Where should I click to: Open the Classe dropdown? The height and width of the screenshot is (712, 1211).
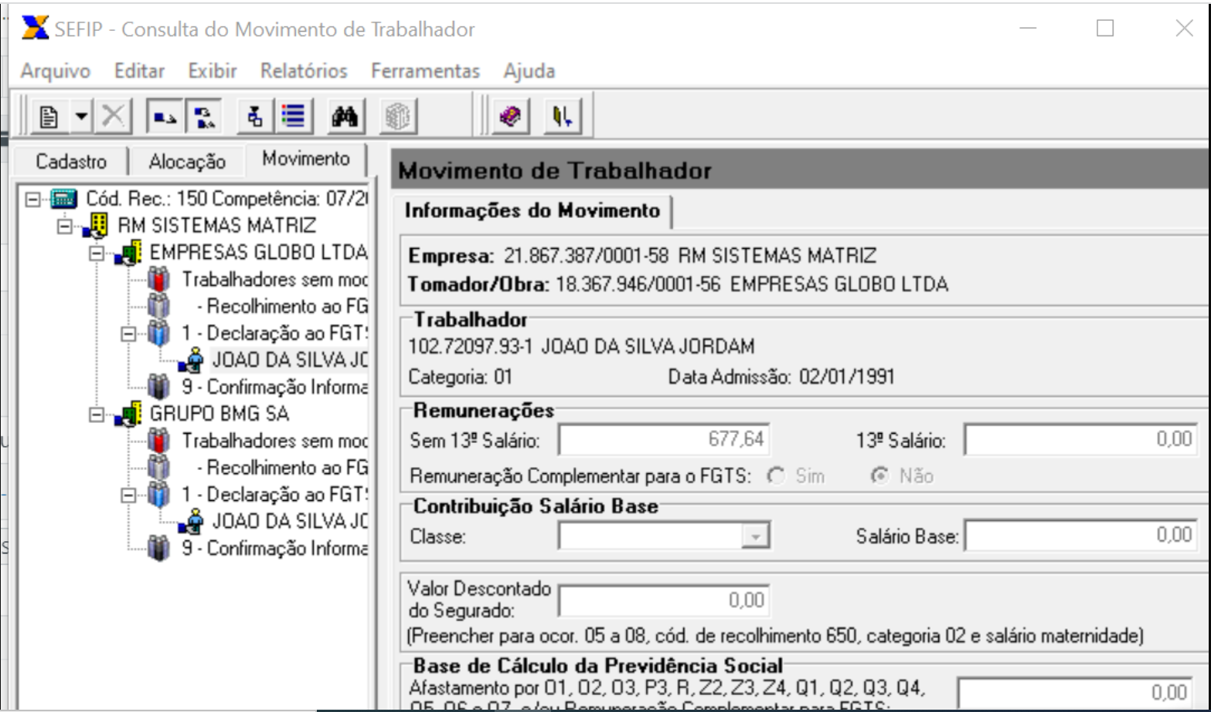coord(756,536)
